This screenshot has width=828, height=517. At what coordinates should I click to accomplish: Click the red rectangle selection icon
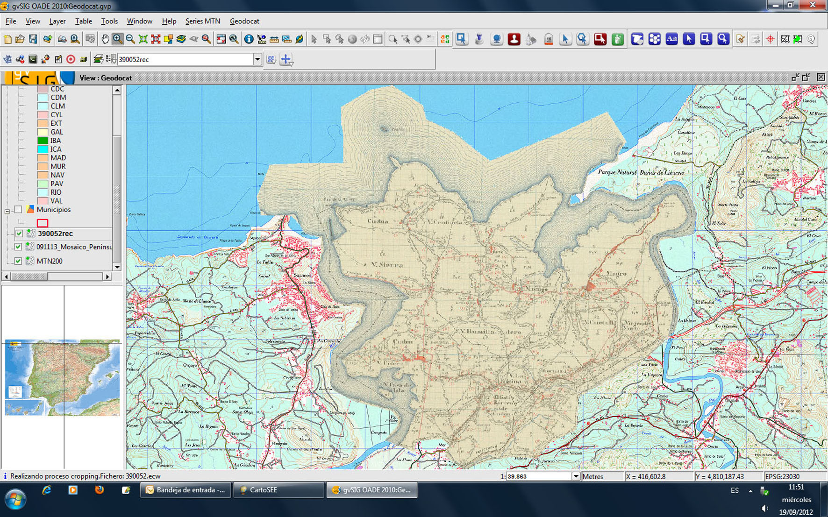(600, 39)
